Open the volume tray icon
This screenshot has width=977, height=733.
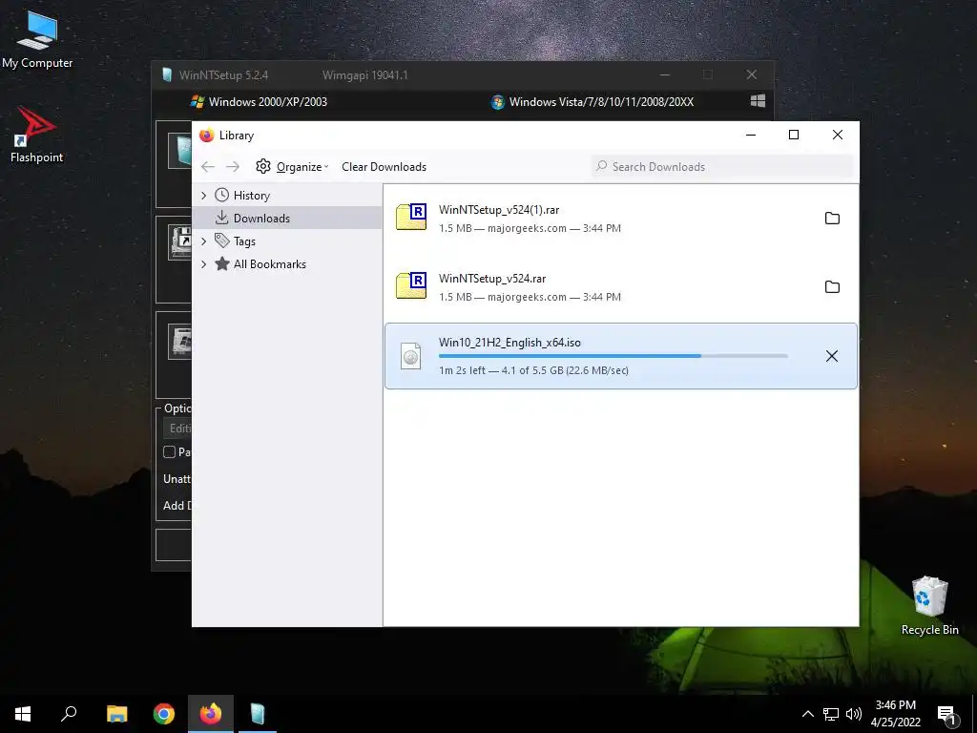[x=854, y=714]
